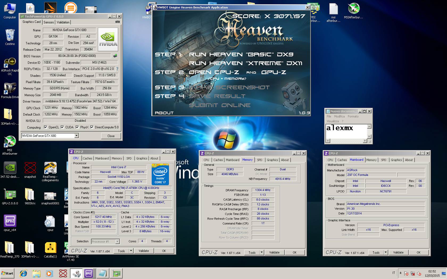Launch Formula Drive desktop shortcut
The image size is (447, 279).
(10, 90)
